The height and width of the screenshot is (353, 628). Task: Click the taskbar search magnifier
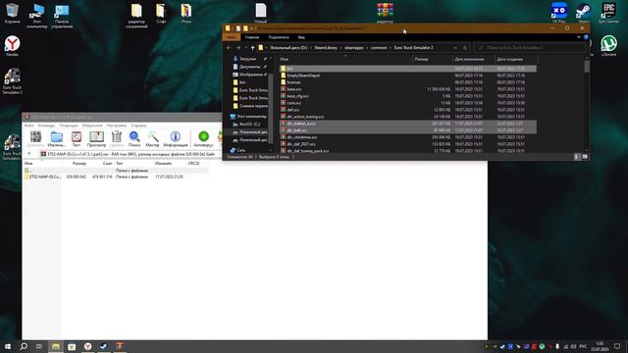click(x=24, y=346)
